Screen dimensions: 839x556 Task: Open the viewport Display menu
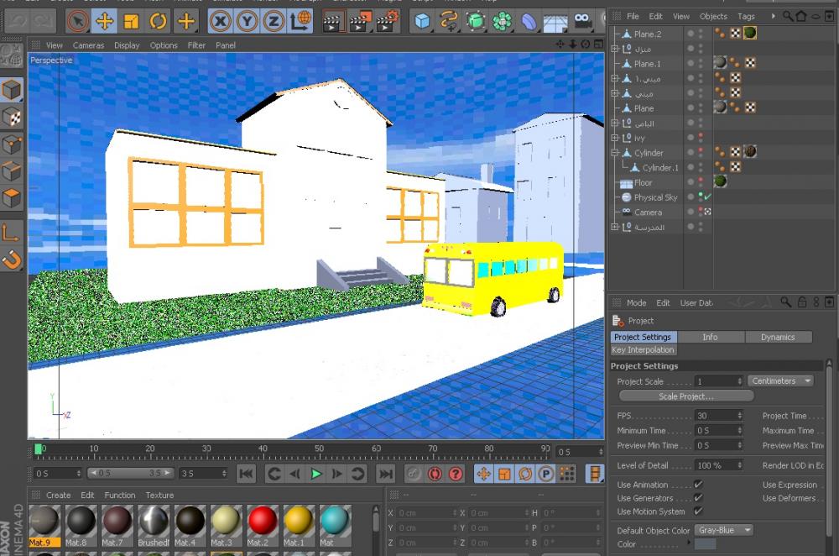127,45
